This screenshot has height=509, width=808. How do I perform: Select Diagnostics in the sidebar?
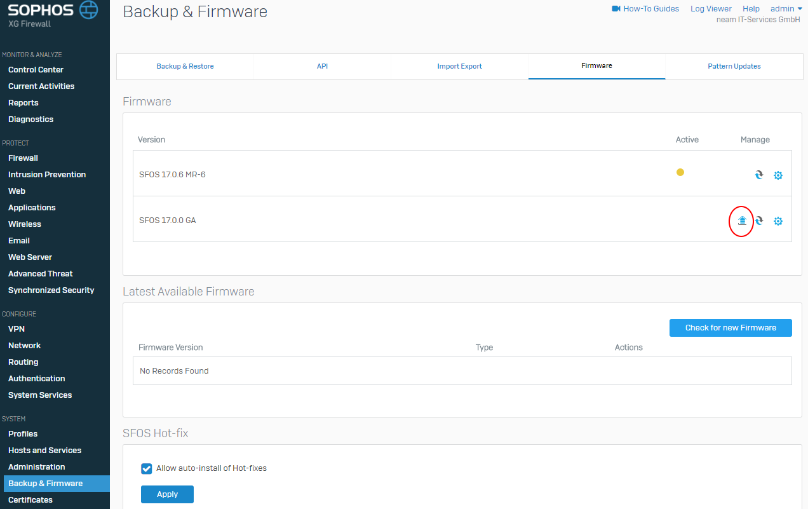[30, 119]
